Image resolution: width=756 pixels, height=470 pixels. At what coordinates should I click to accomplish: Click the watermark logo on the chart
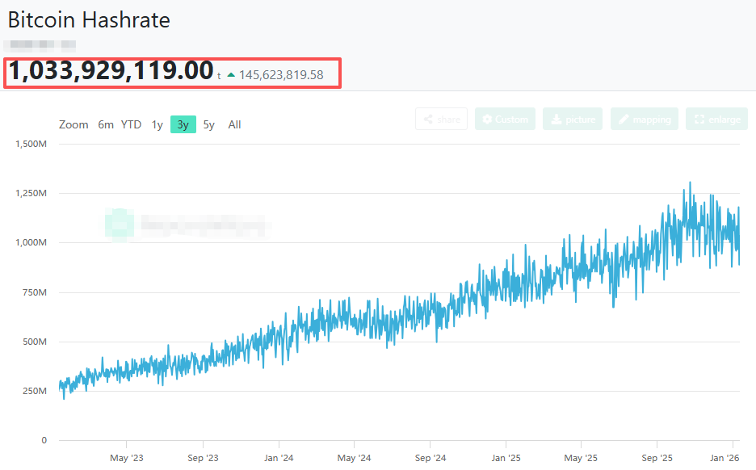point(119,224)
